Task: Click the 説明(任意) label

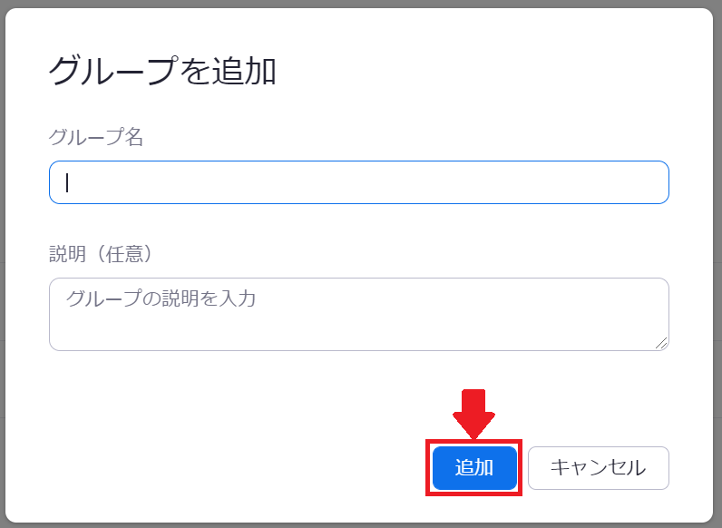Action: 101,253
